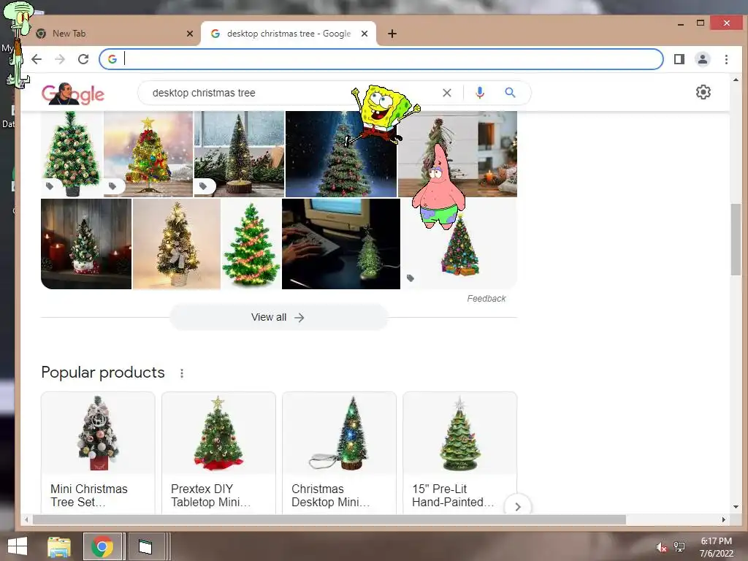The width and height of the screenshot is (748, 561).
Task: Click the horizontal scrollbar thumb
Action: (329, 519)
